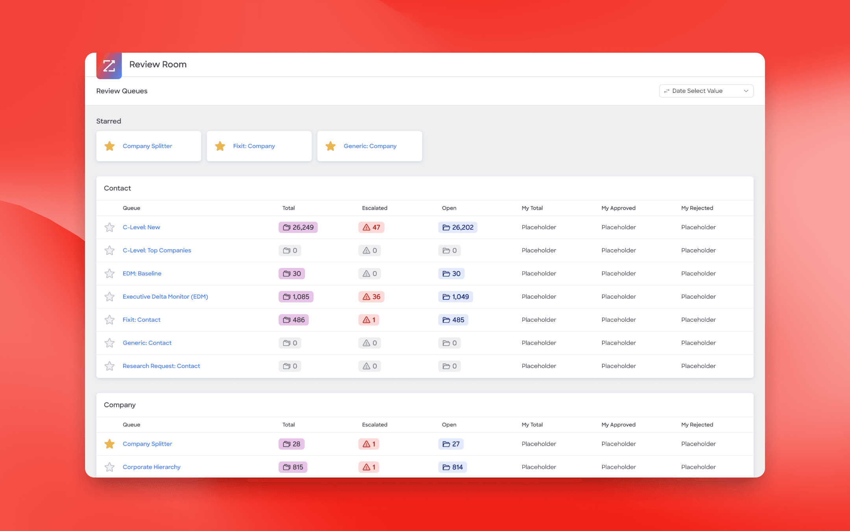The width and height of the screenshot is (850, 531).
Task: Click the total badge 0 for Research Request: Contact
Action: coord(290,366)
